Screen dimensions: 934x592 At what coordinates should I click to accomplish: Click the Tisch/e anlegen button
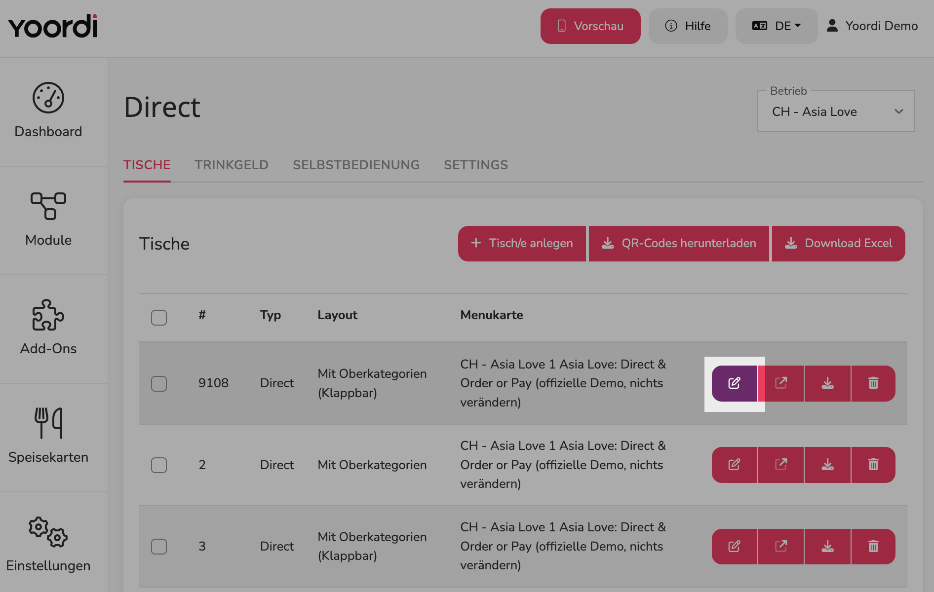coord(522,244)
